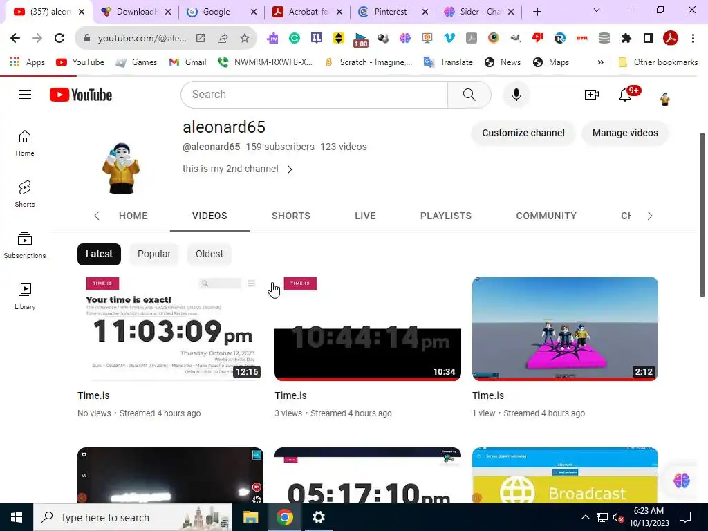This screenshot has height=531, width=708.
Task: Open File Explorer from the taskbar
Action: [250, 517]
